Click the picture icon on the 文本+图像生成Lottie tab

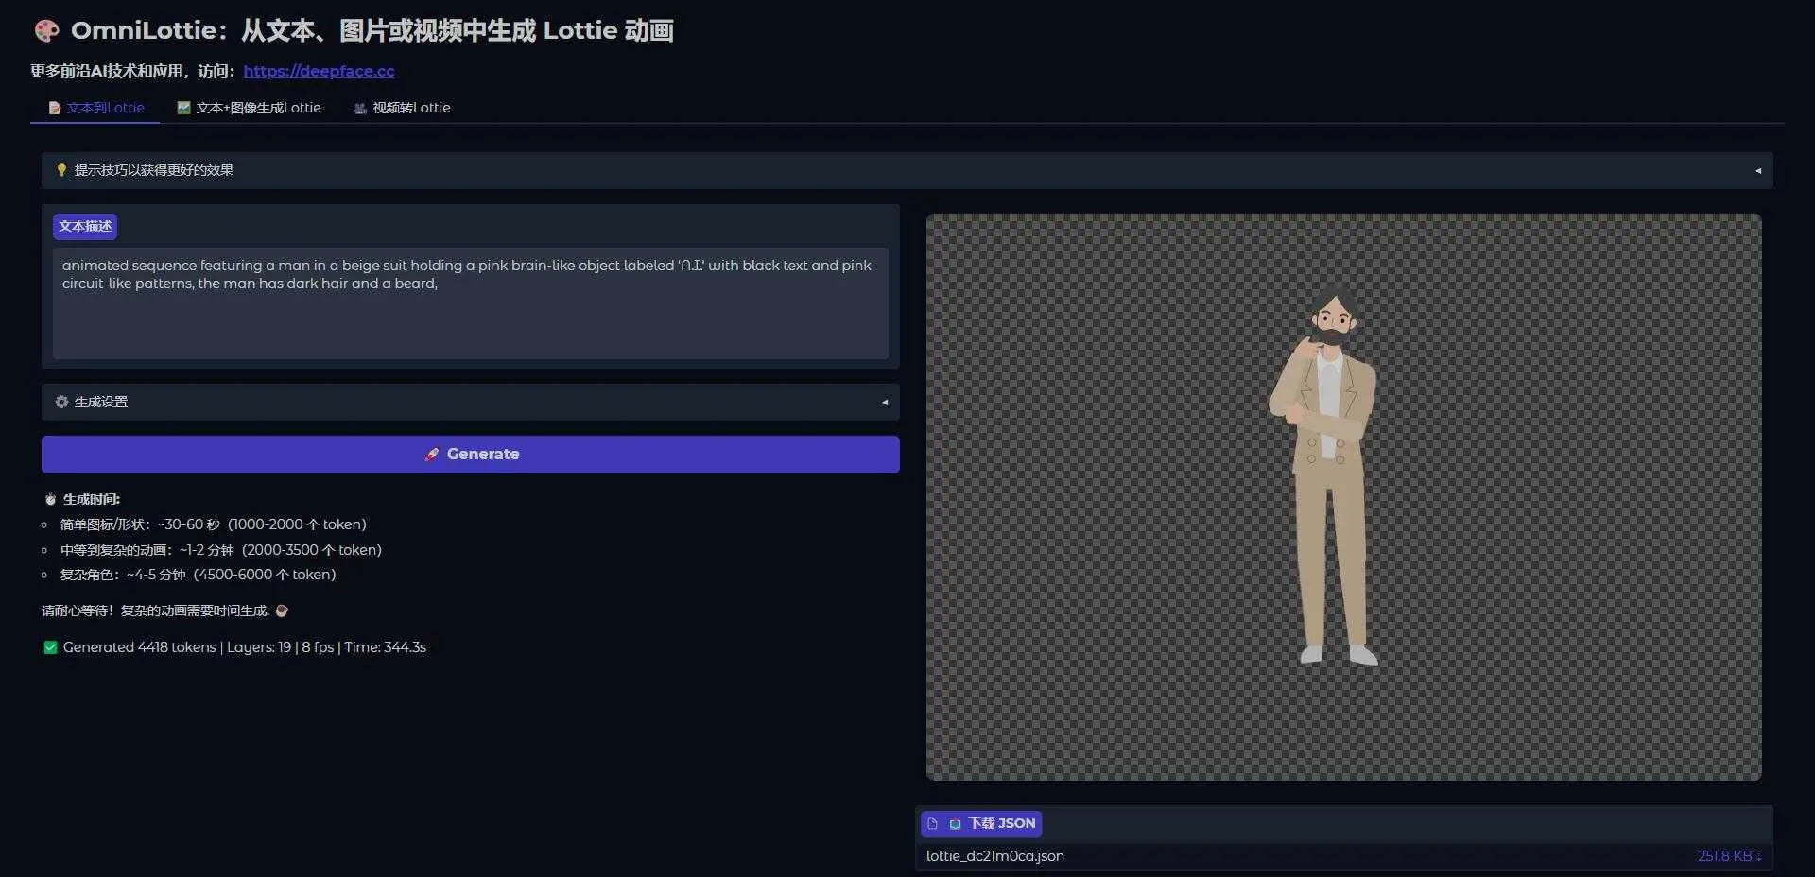point(183,108)
